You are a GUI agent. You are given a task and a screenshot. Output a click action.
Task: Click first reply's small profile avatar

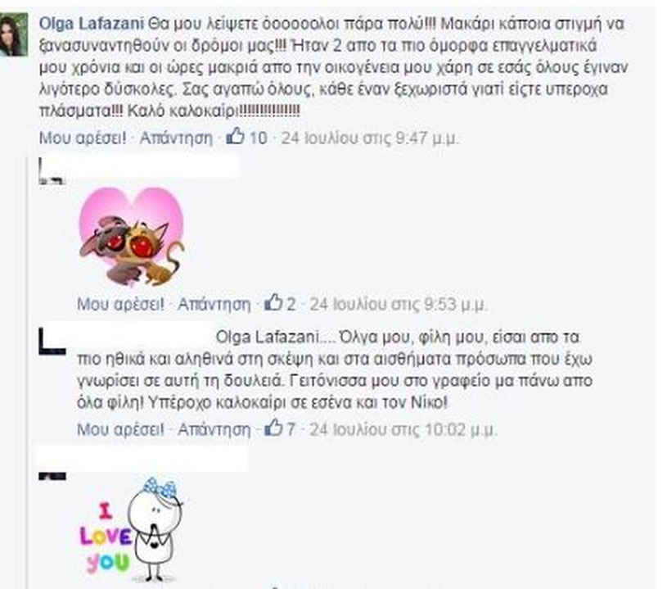click(x=52, y=170)
